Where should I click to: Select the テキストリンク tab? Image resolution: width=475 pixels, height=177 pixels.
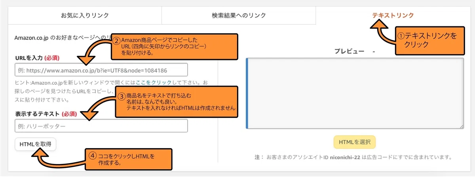pyautogui.click(x=393, y=15)
